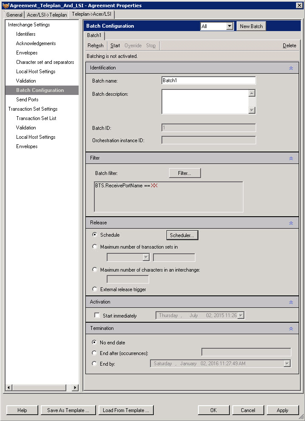Viewport: 305px width, 421px height.
Task: Click the Orchestration instance ID field
Action: click(209, 140)
